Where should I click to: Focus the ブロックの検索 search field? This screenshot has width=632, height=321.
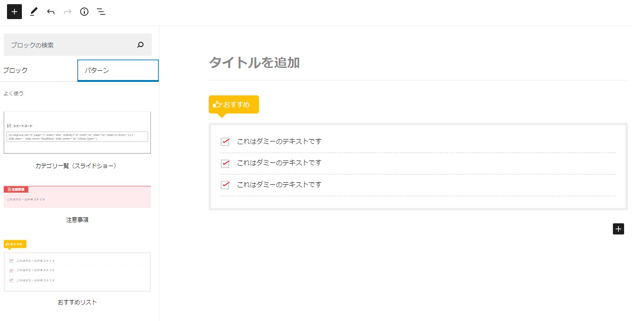coord(70,45)
